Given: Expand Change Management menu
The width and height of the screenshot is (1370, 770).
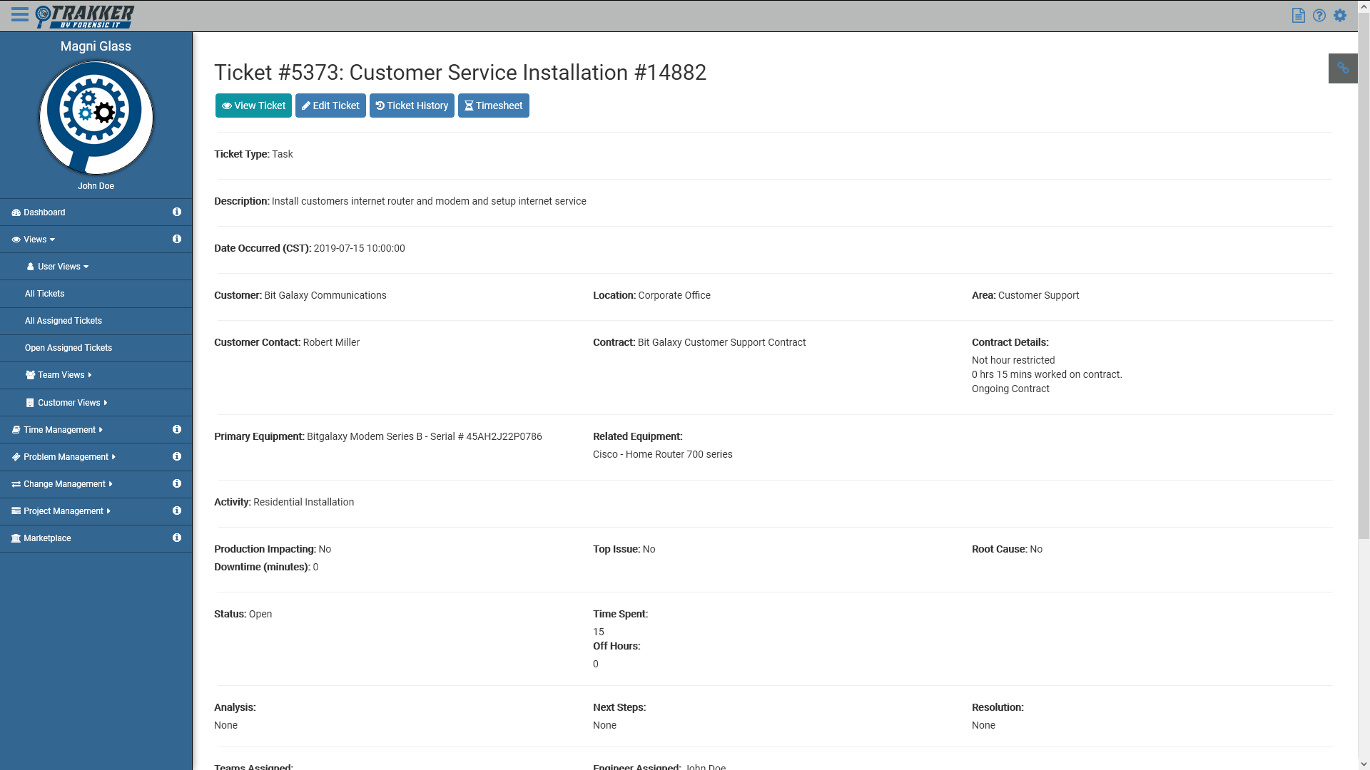Looking at the screenshot, I should pyautogui.click(x=67, y=484).
